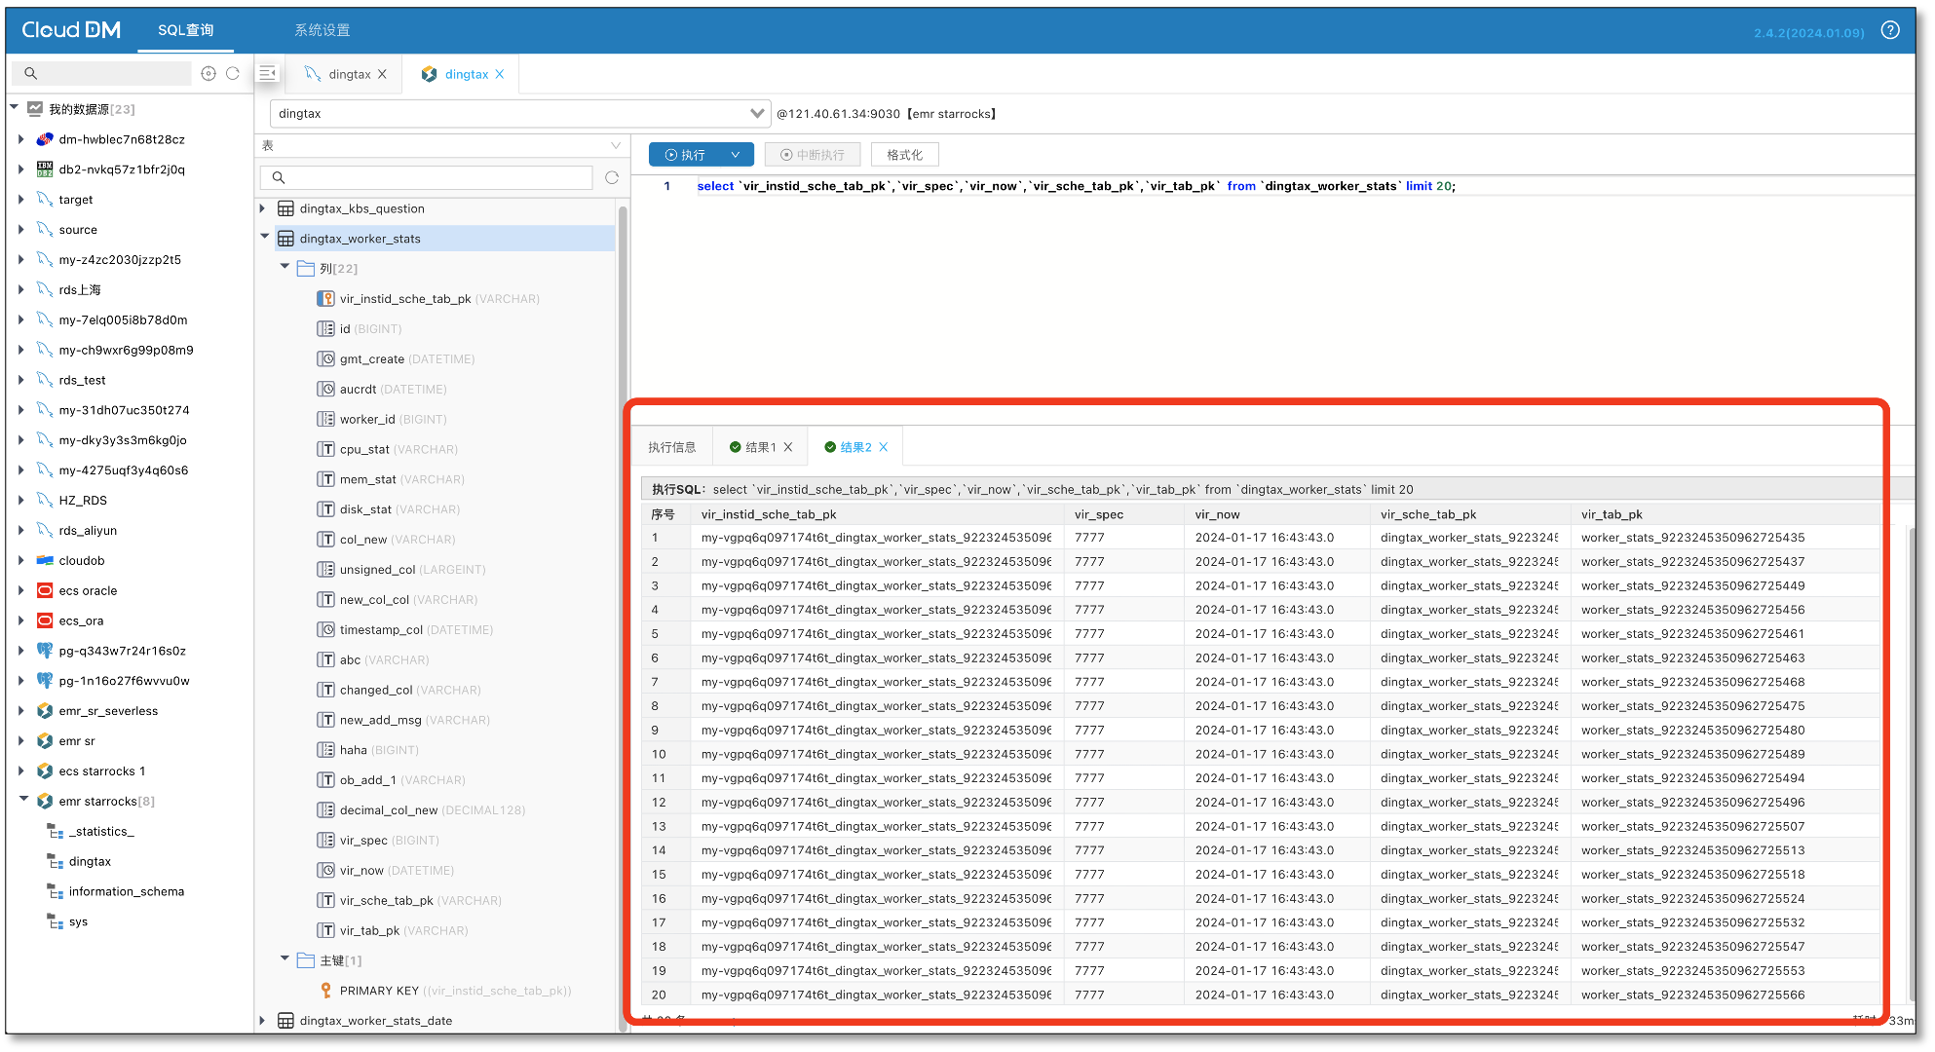
Task: Click the cpu_stat varchar column icon
Action: (326, 449)
